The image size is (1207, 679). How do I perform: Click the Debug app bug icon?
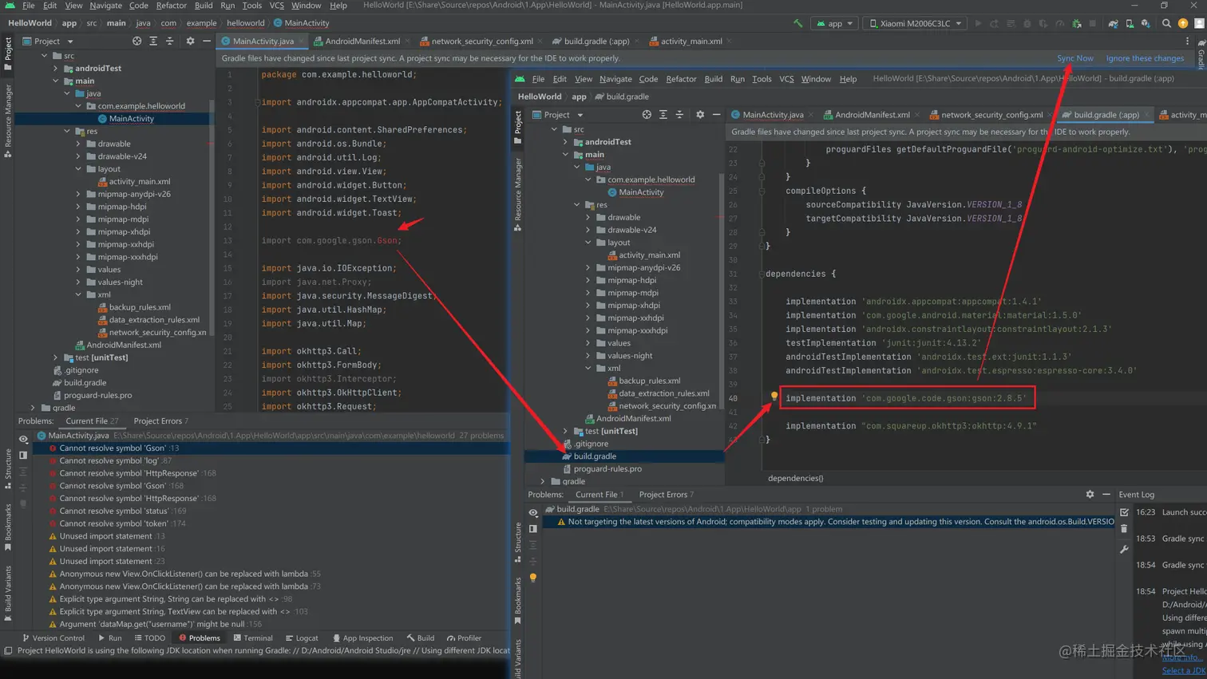point(1027,23)
